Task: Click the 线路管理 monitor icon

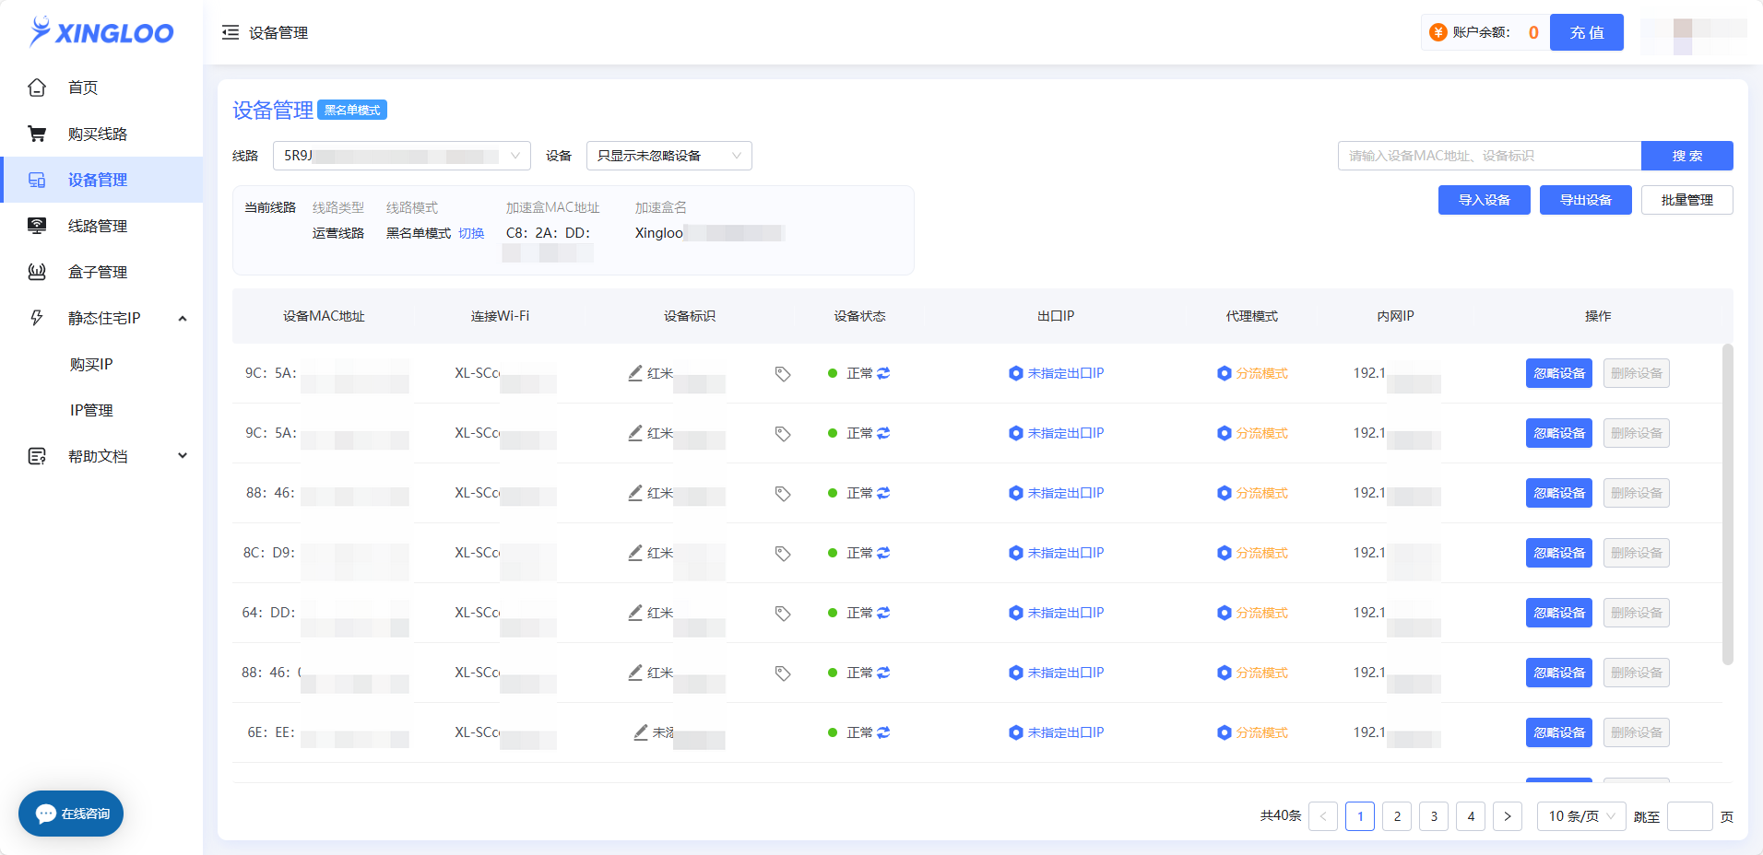Action: click(37, 226)
